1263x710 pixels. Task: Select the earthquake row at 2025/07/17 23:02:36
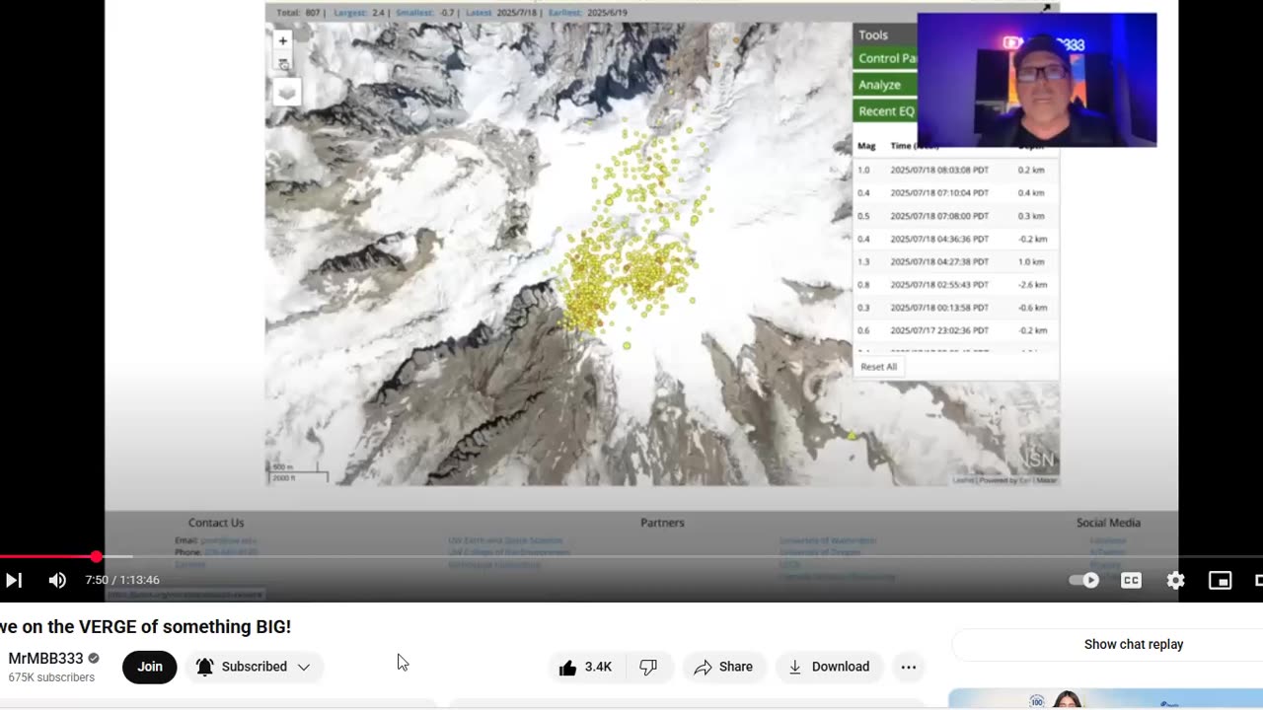(955, 330)
